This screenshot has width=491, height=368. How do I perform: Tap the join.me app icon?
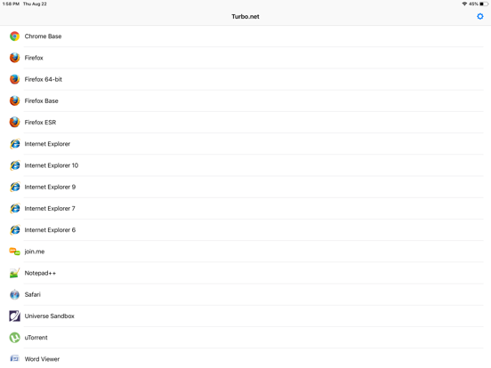[x=14, y=252]
